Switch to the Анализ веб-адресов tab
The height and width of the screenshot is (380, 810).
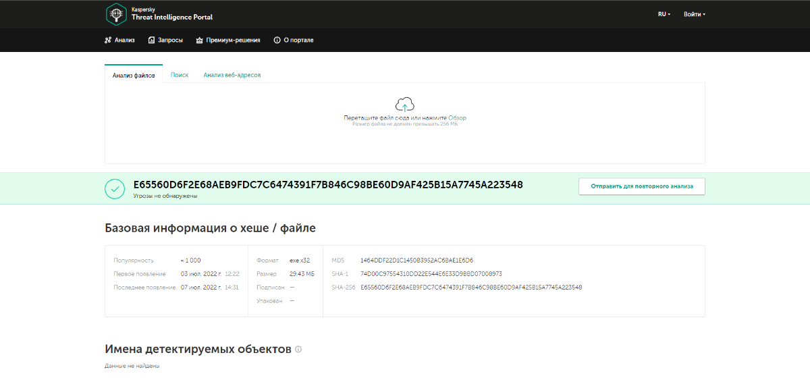[x=232, y=75]
